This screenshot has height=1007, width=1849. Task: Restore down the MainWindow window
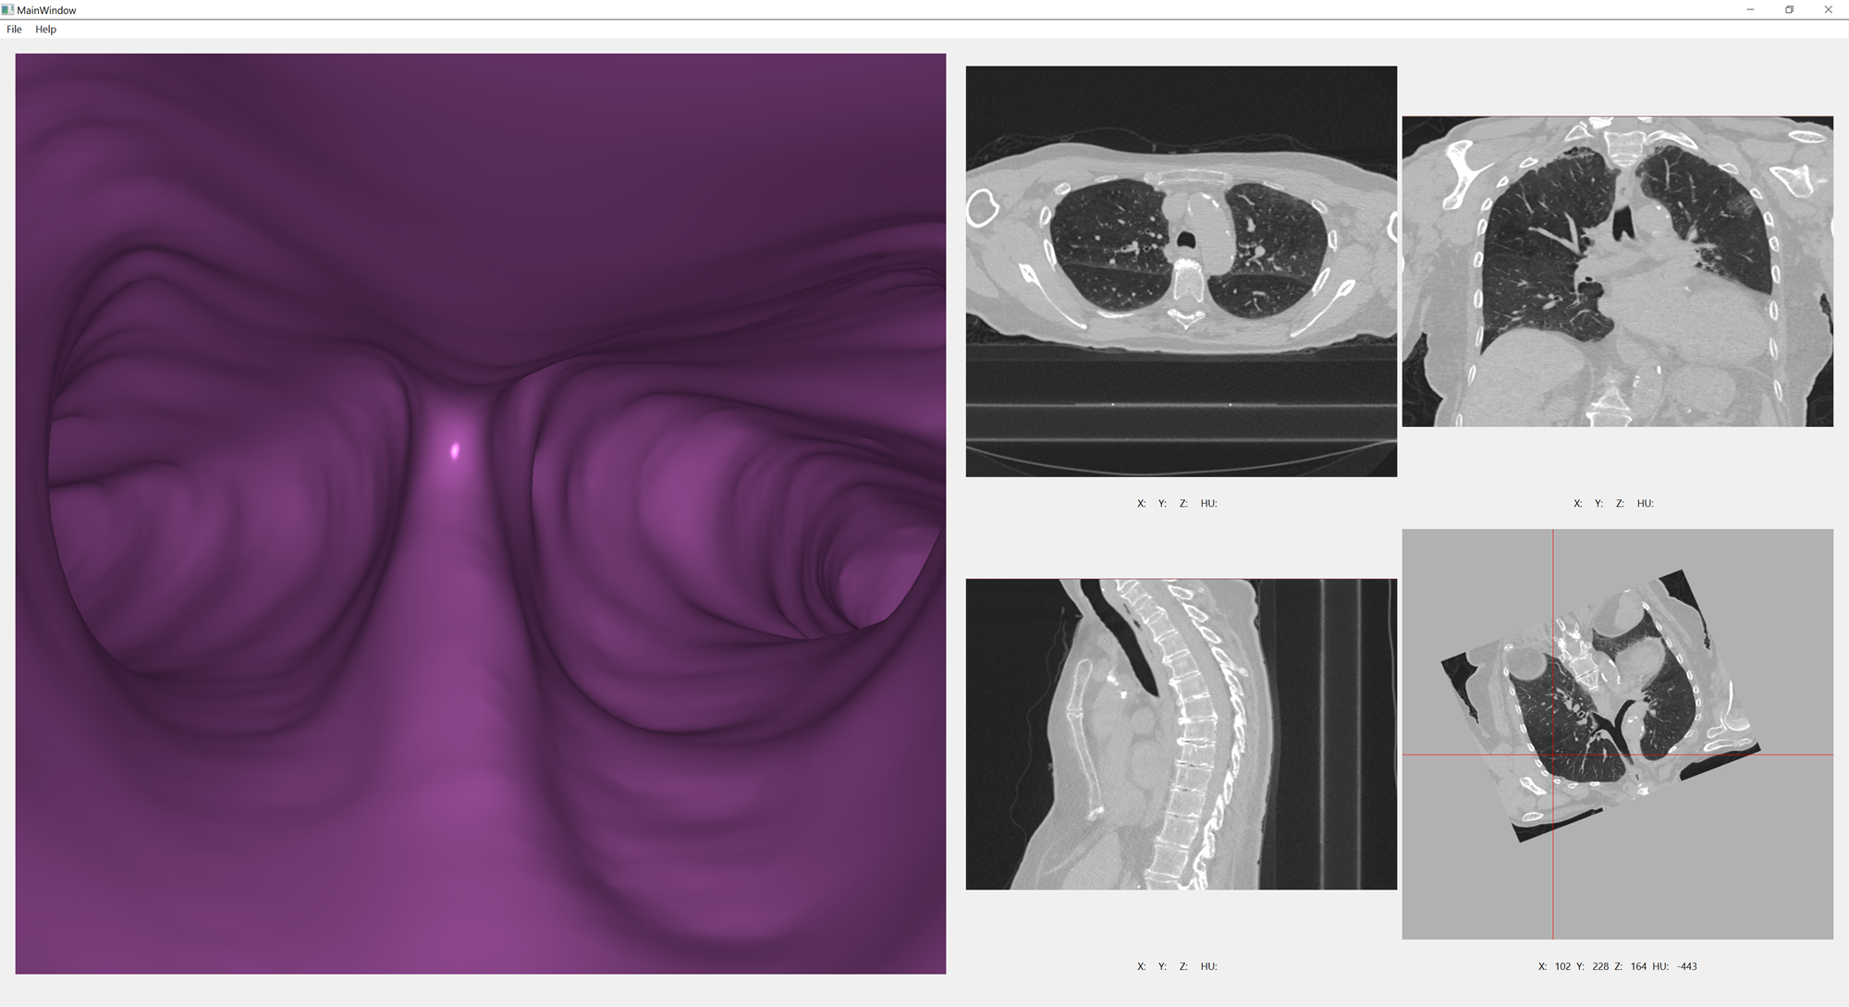click(x=1789, y=9)
